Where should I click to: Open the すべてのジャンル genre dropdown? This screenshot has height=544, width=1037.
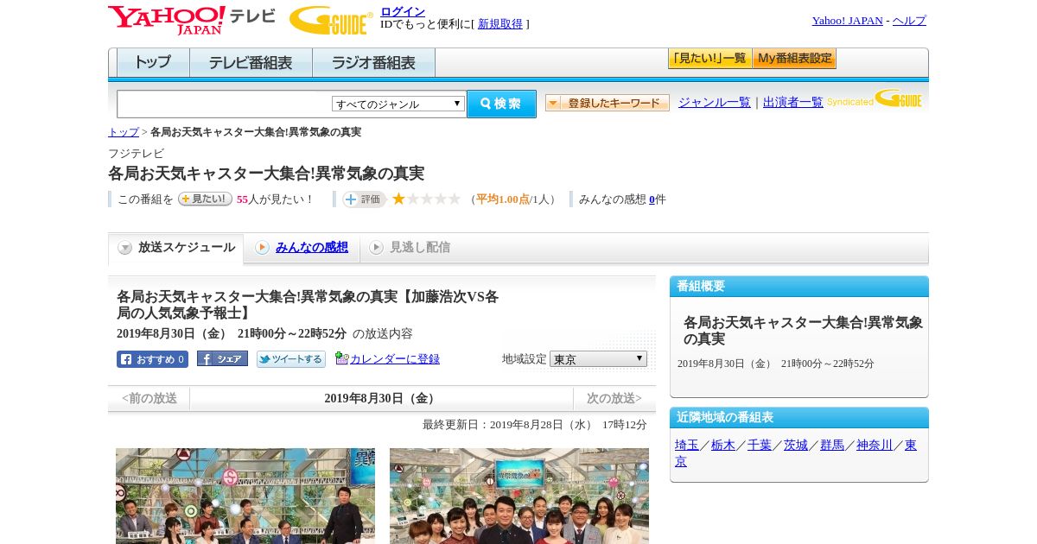[x=398, y=104]
